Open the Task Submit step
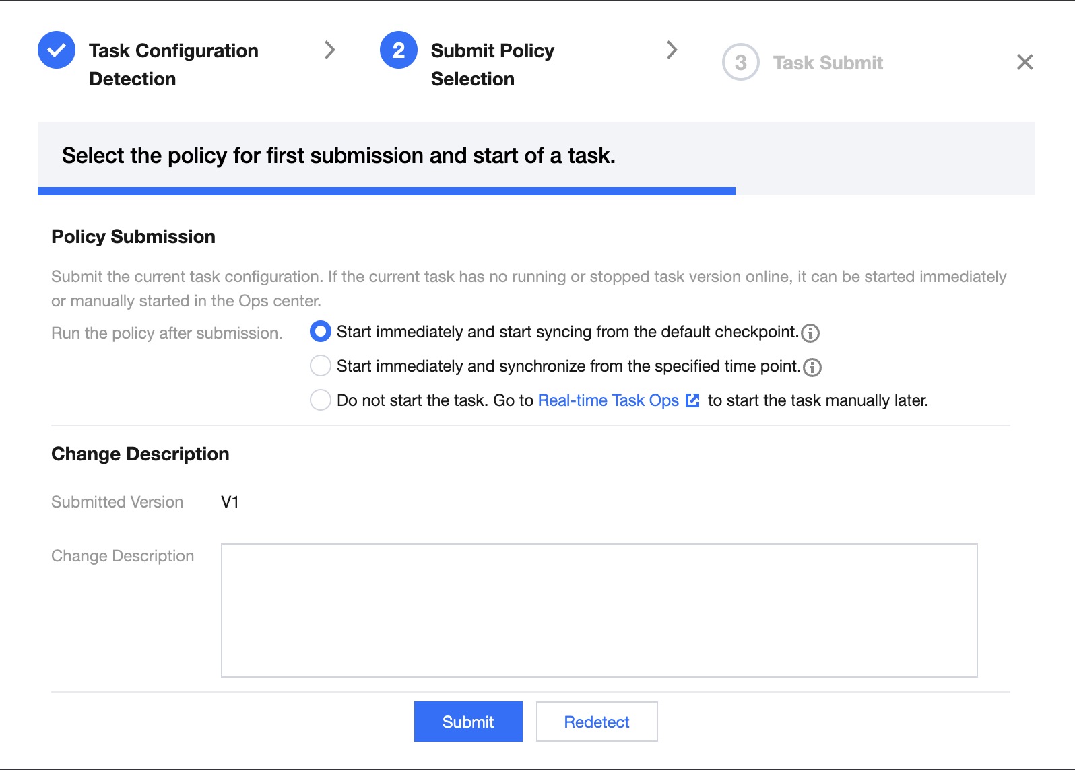 coord(828,63)
